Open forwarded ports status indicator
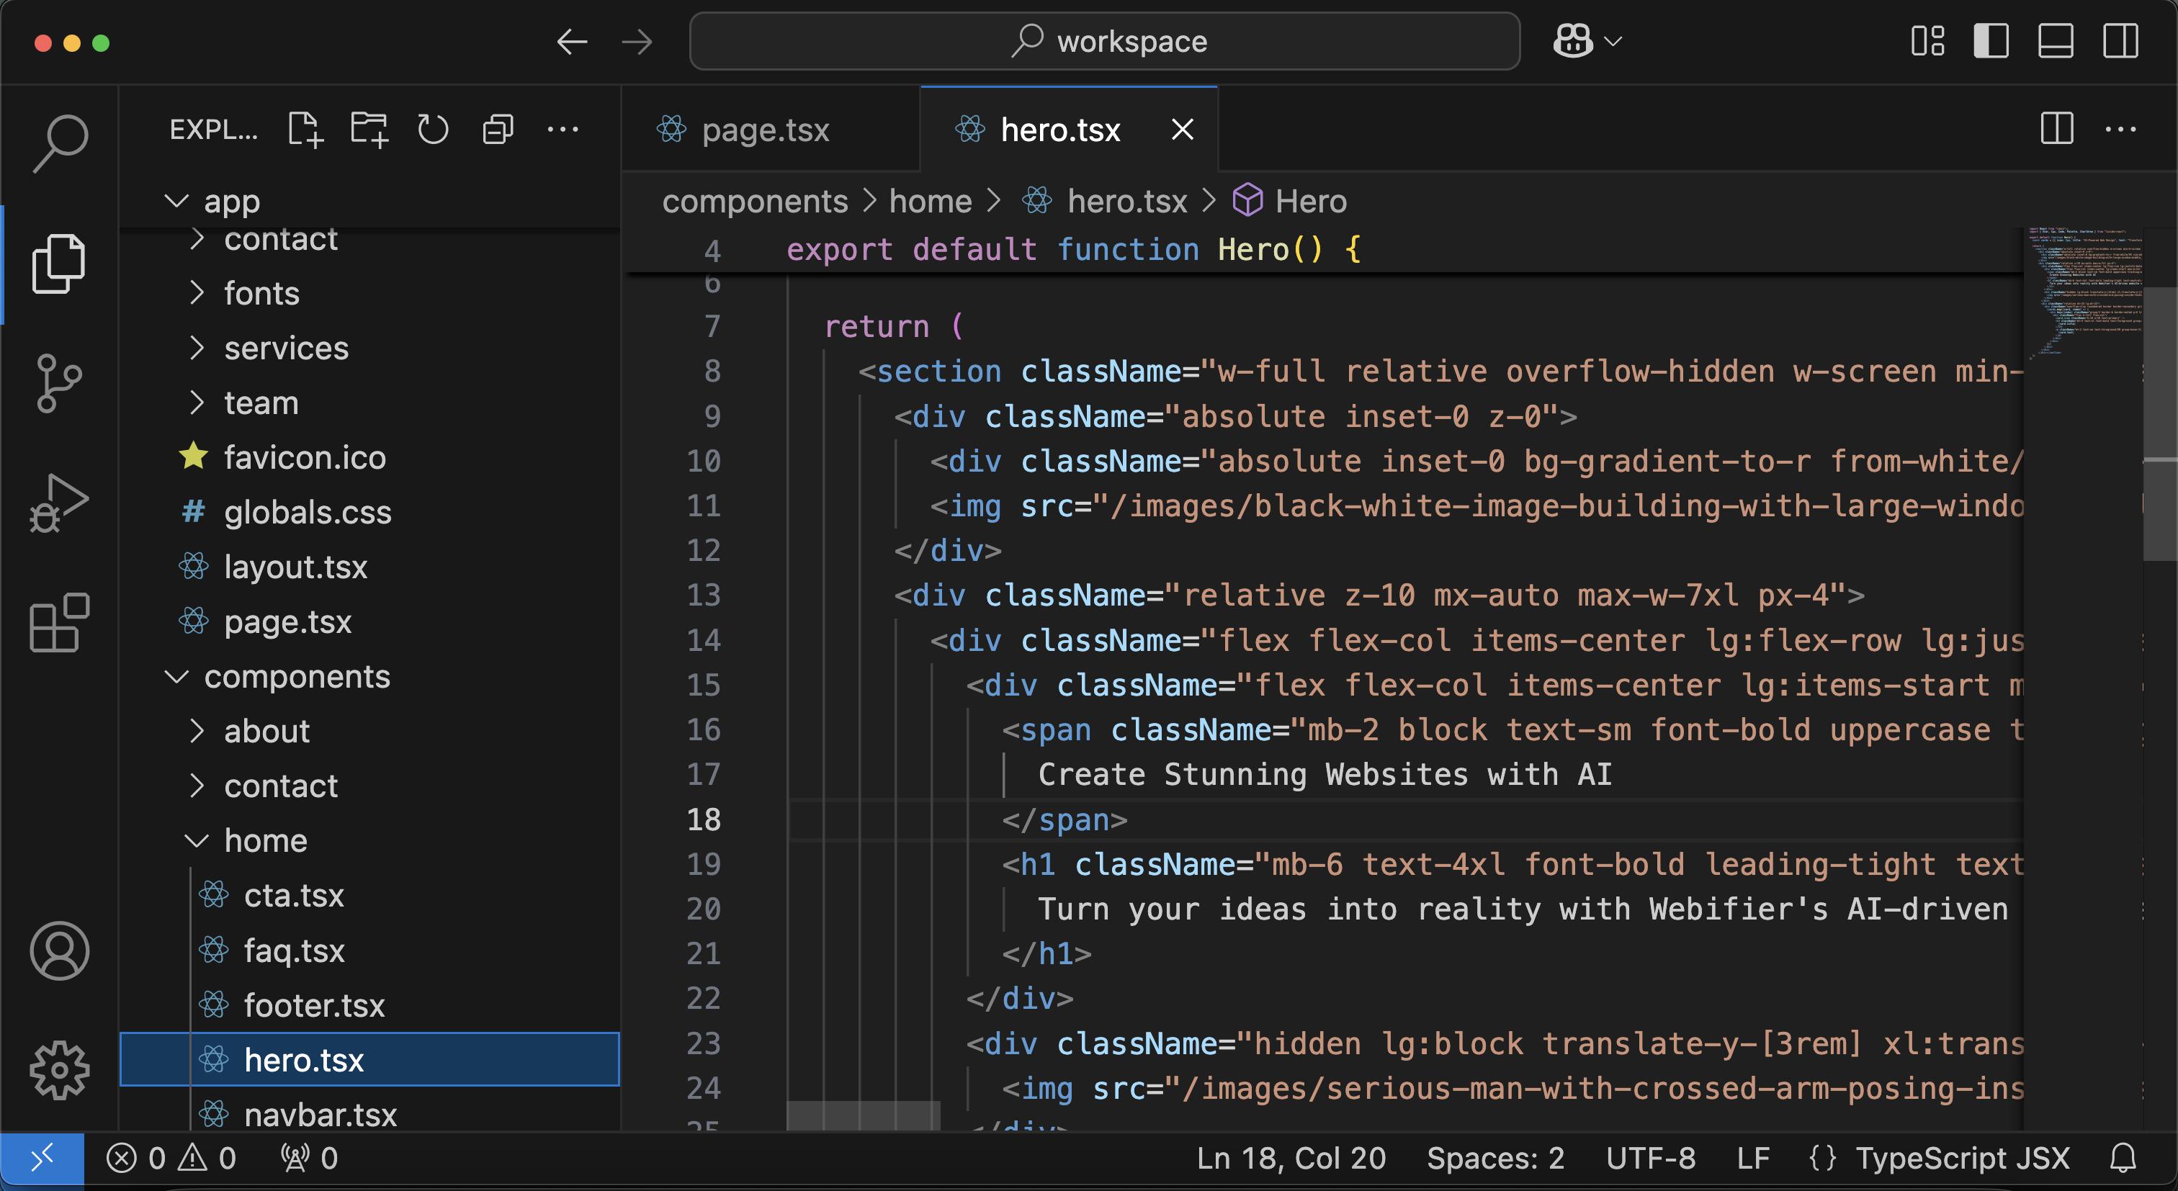Viewport: 2178px width, 1191px height. [310, 1158]
